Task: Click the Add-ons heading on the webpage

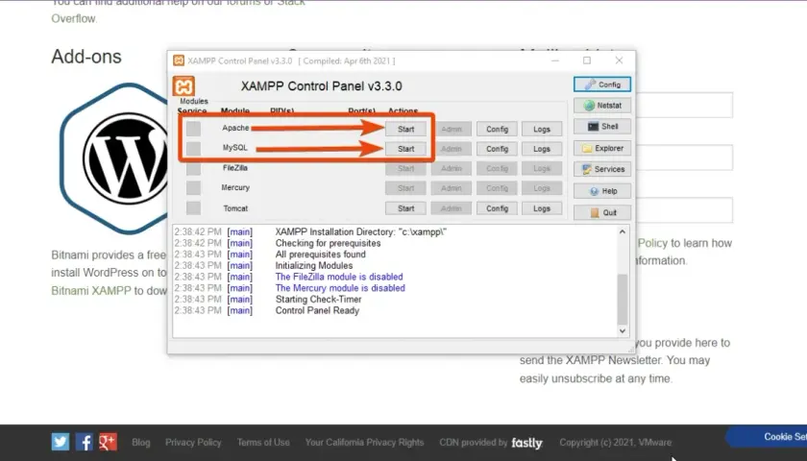Action: pyautogui.click(x=86, y=57)
